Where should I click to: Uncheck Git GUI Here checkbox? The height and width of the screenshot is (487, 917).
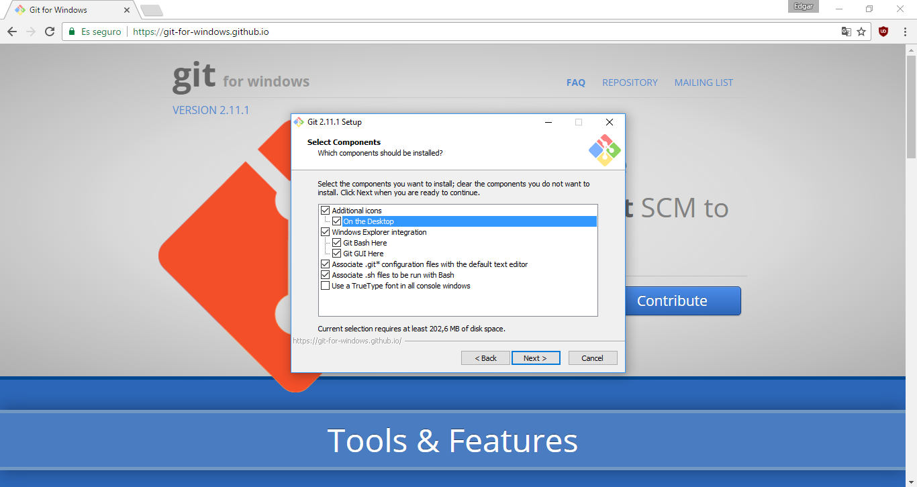coord(337,254)
